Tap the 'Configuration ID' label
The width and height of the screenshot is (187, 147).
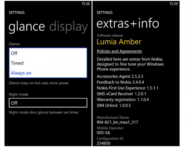click(x=110, y=138)
